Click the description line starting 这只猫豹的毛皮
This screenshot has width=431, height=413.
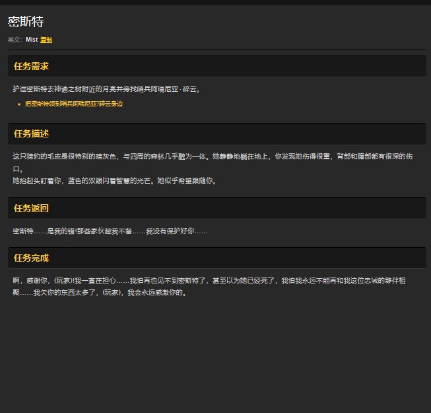tap(211, 157)
